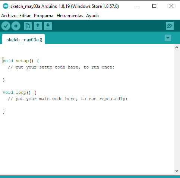The height and width of the screenshot is (178, 180).
Task: Close the Arduino window
Action: (x=171, y=6)
